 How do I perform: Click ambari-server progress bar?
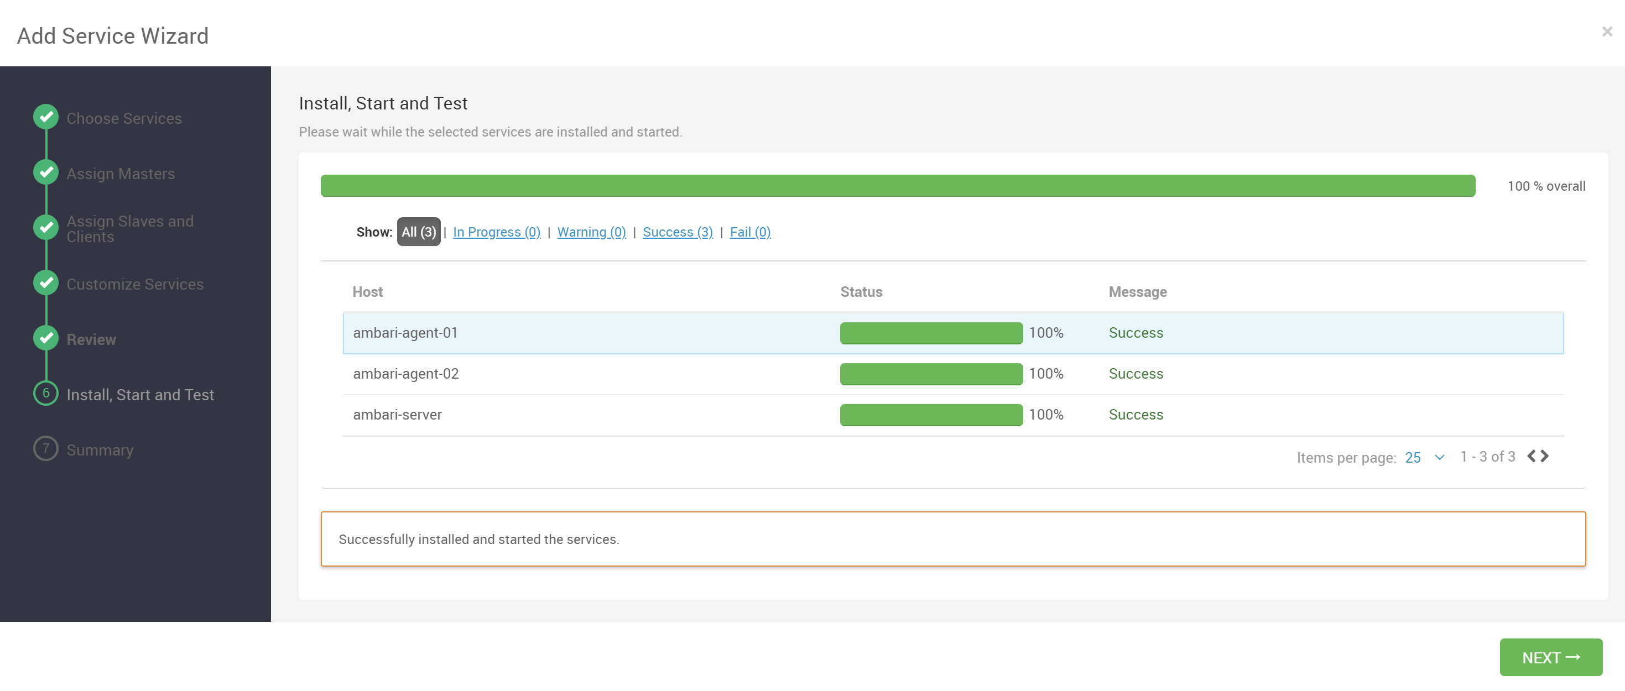tap(931, 415)
